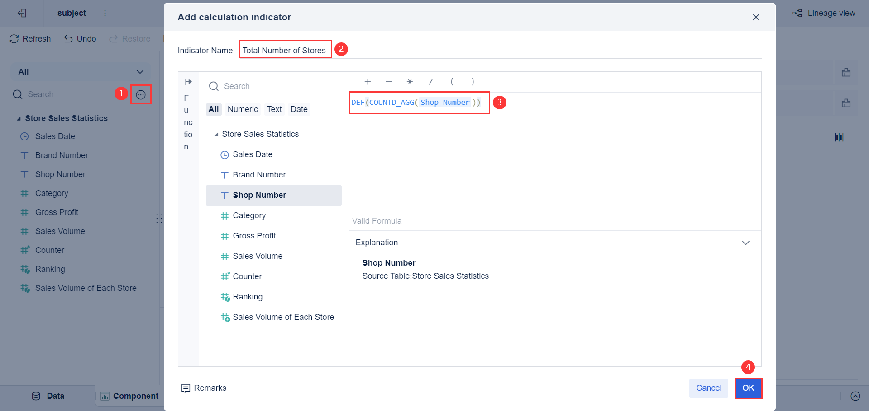Click the Refresh icon in top toolbar
The height and width of the screenshot is (411, 869).
pos(14,38)
